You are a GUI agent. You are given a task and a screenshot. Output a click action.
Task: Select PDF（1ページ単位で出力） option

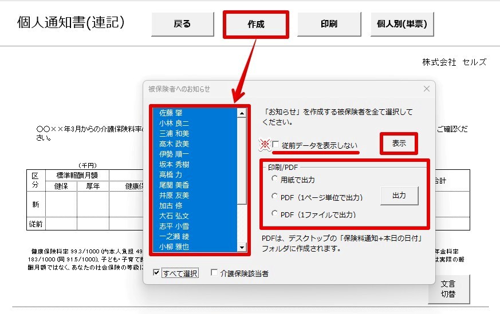click(x=274, y=196)
